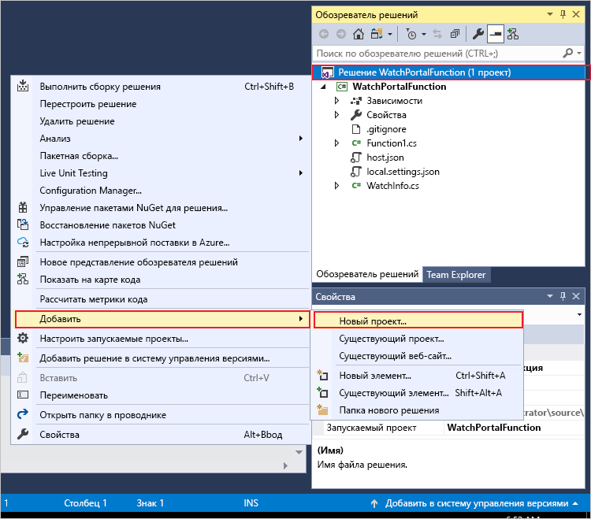Choose Новый проект... from submenu

pyautogui.click(x=418, y=321)
